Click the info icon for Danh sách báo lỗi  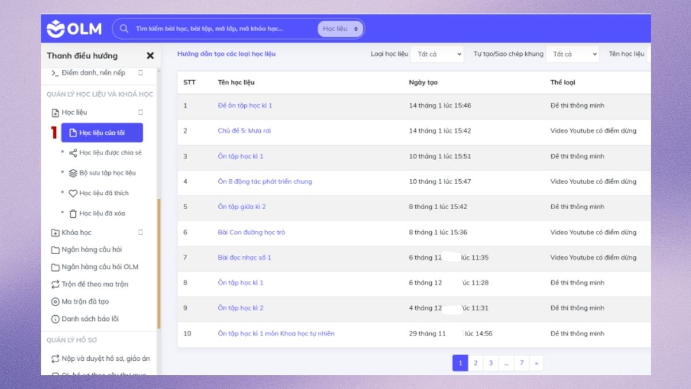[55, 319]
